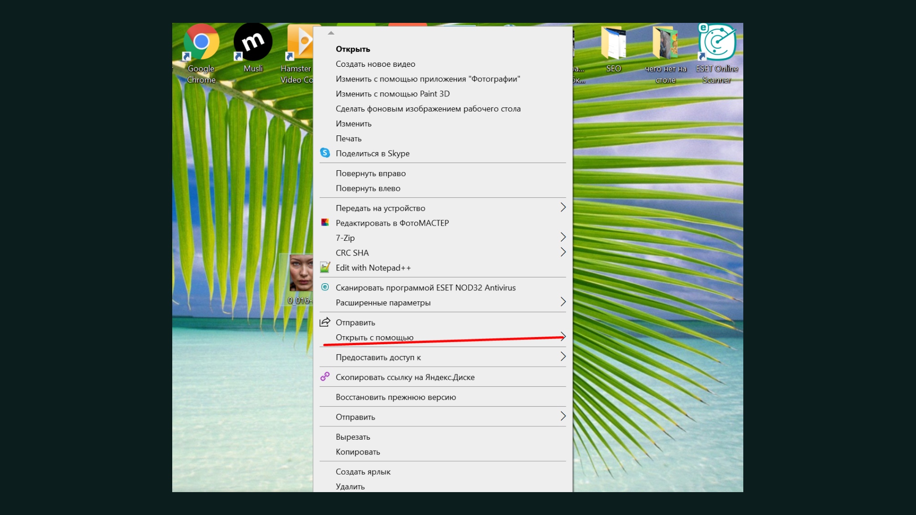
Task: Expand the CRC SHA submenu arrow
Action: tap(563, 252)
